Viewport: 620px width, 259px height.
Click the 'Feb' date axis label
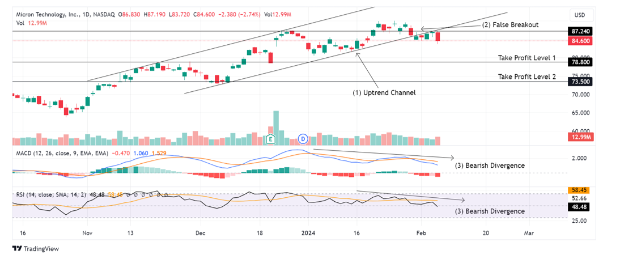tap(422, 233)
